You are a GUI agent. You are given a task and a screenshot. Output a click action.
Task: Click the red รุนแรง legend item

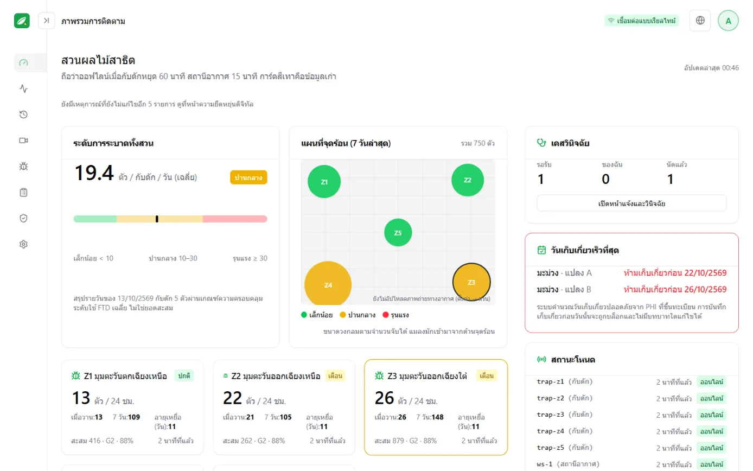pos(395,315)
